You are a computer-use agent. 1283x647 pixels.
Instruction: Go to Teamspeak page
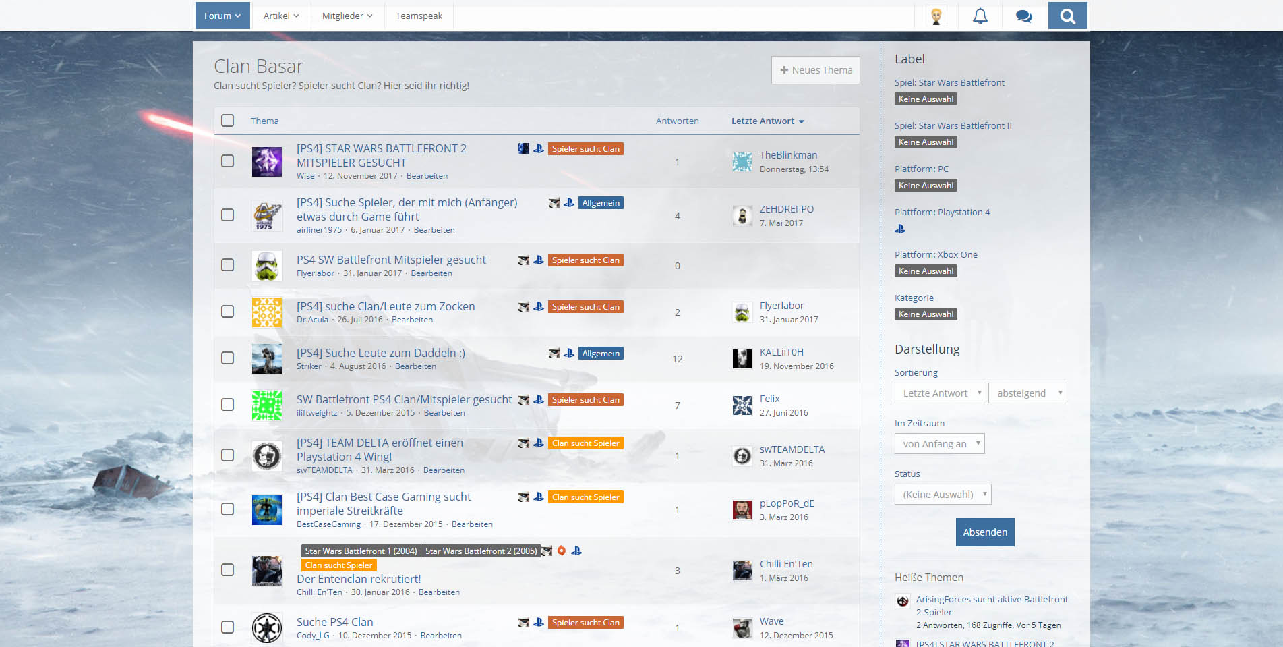coord(419,16)
